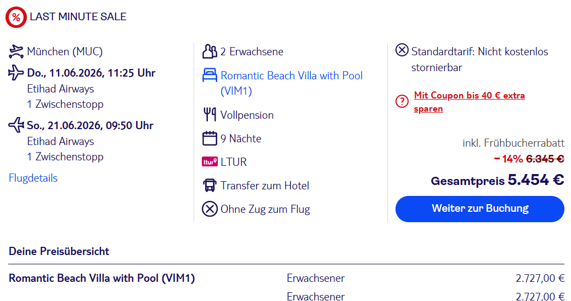This screenshot has height=301, width=571.
Task: Click the ltur logo icon
Action: coord(210,162)
